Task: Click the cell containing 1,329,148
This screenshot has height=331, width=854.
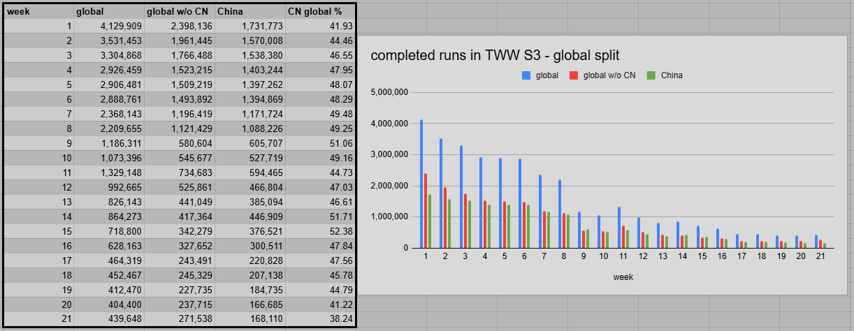Action: coord(109,172)
